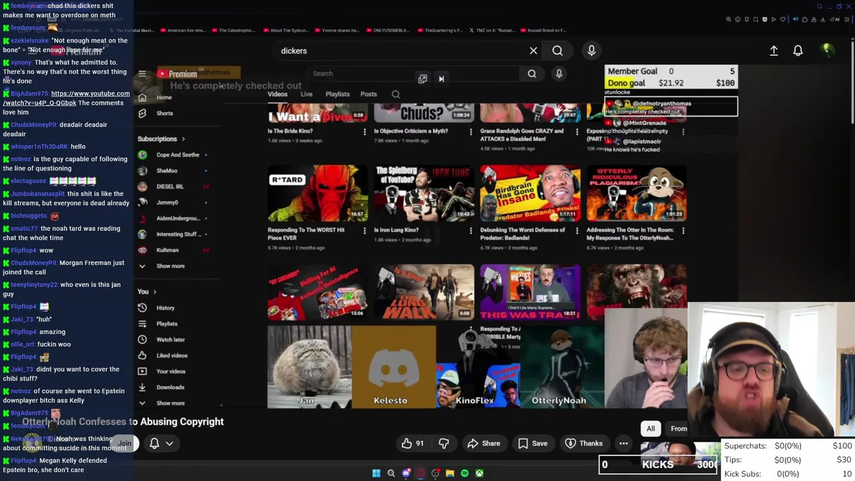The image size is (855, 481).
Task: Open the Birdbrain Has Gone Insane thumbnail
Action: pos(530,193)
